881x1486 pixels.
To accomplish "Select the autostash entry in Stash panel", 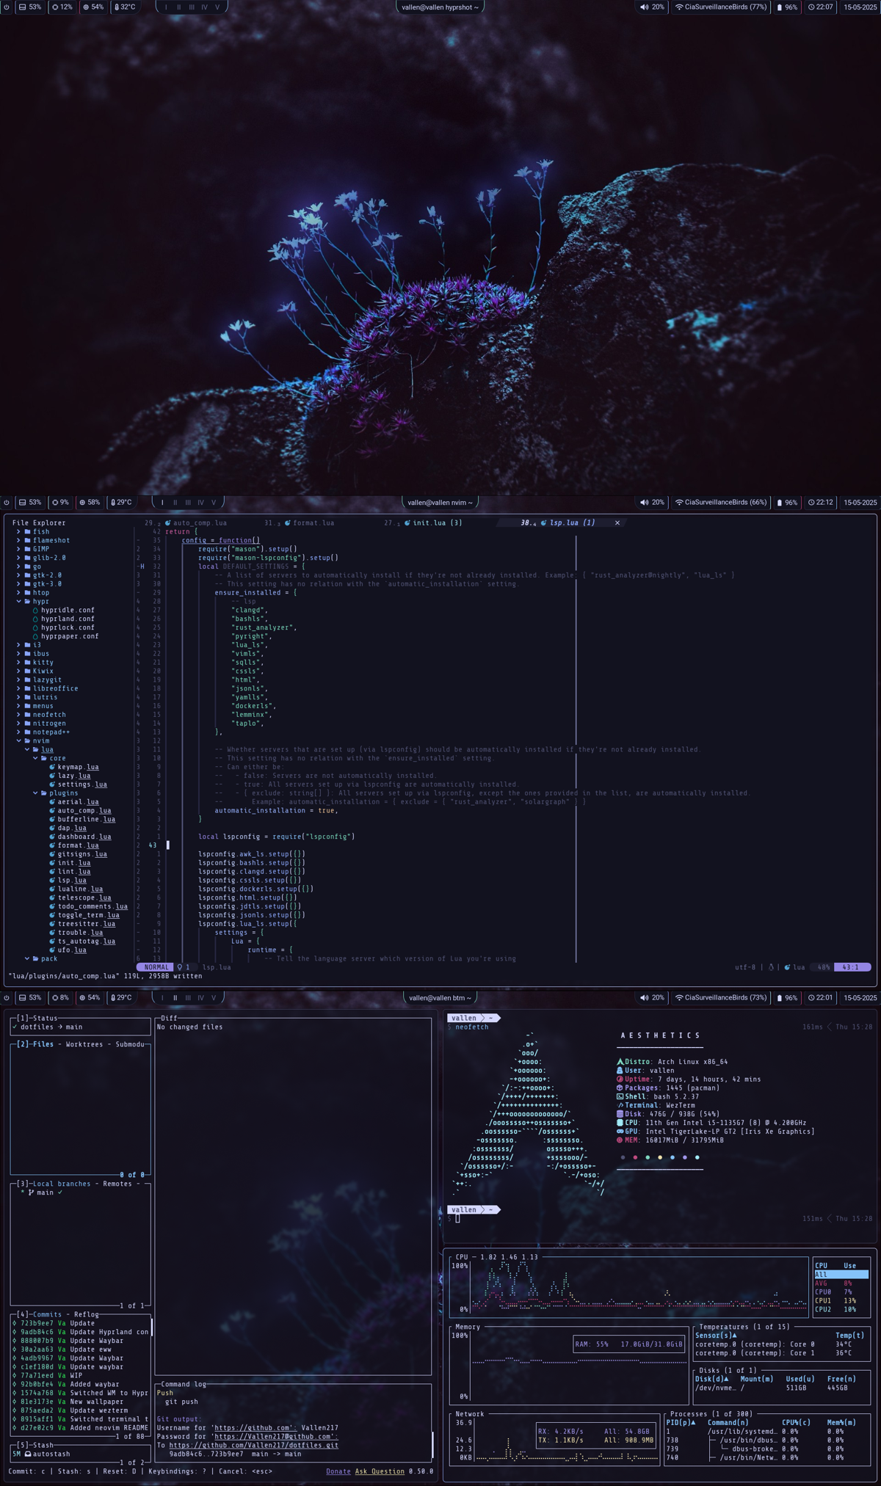I will coord(51,1454).
